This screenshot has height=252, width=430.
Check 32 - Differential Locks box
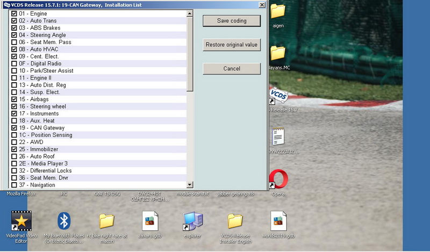(x=14, y=170)
